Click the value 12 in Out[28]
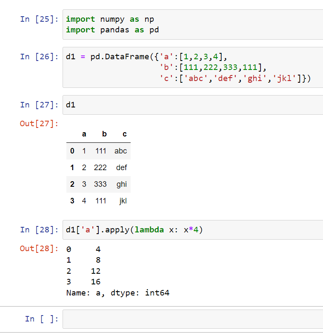Viewport: 323px width, 336px height. pos(96,271)
